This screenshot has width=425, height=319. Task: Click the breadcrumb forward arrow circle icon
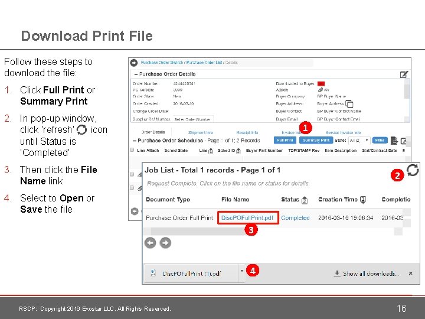134,63
